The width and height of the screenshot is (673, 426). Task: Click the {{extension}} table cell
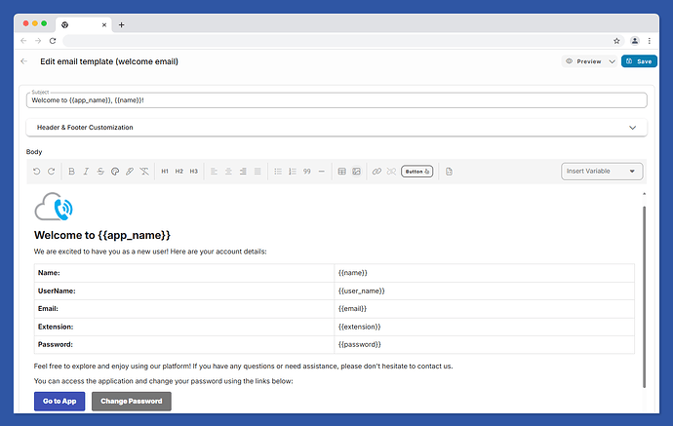485,327
